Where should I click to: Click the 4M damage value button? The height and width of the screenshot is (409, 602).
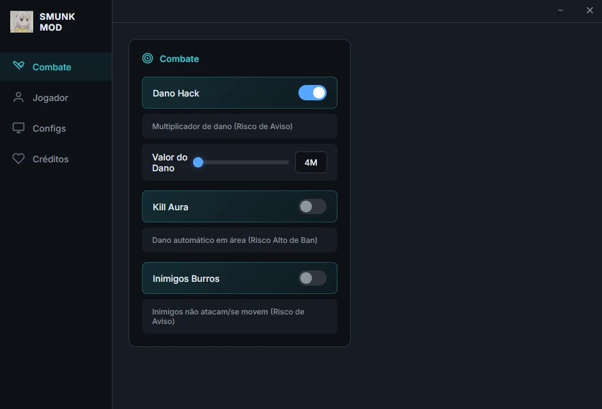(x=311, y=162)
